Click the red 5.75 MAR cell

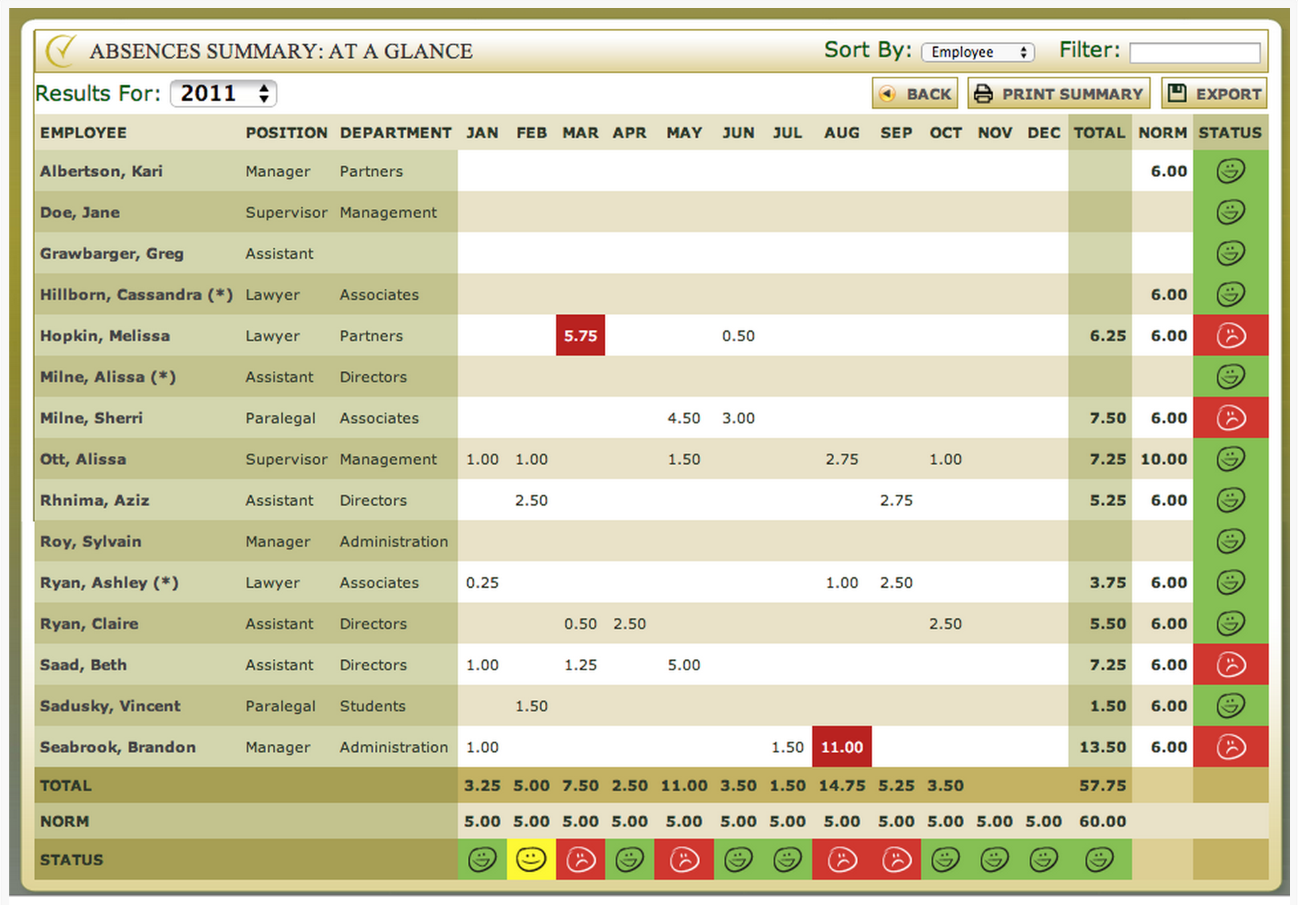coord(580,336)
